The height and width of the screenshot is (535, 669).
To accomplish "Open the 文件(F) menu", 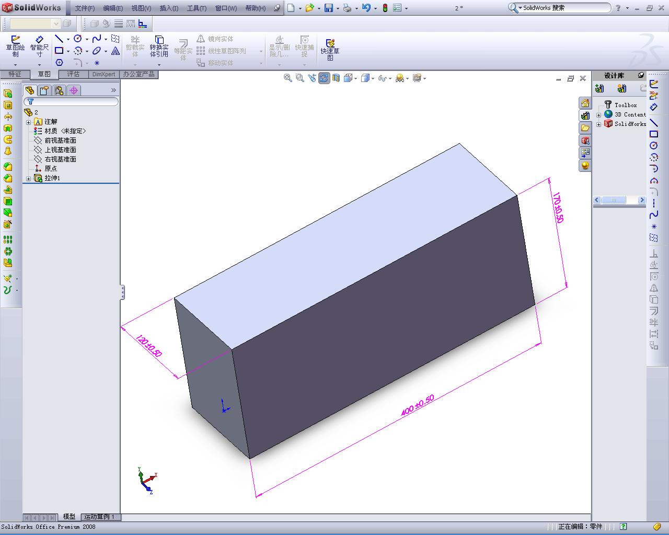I will 85,8.
